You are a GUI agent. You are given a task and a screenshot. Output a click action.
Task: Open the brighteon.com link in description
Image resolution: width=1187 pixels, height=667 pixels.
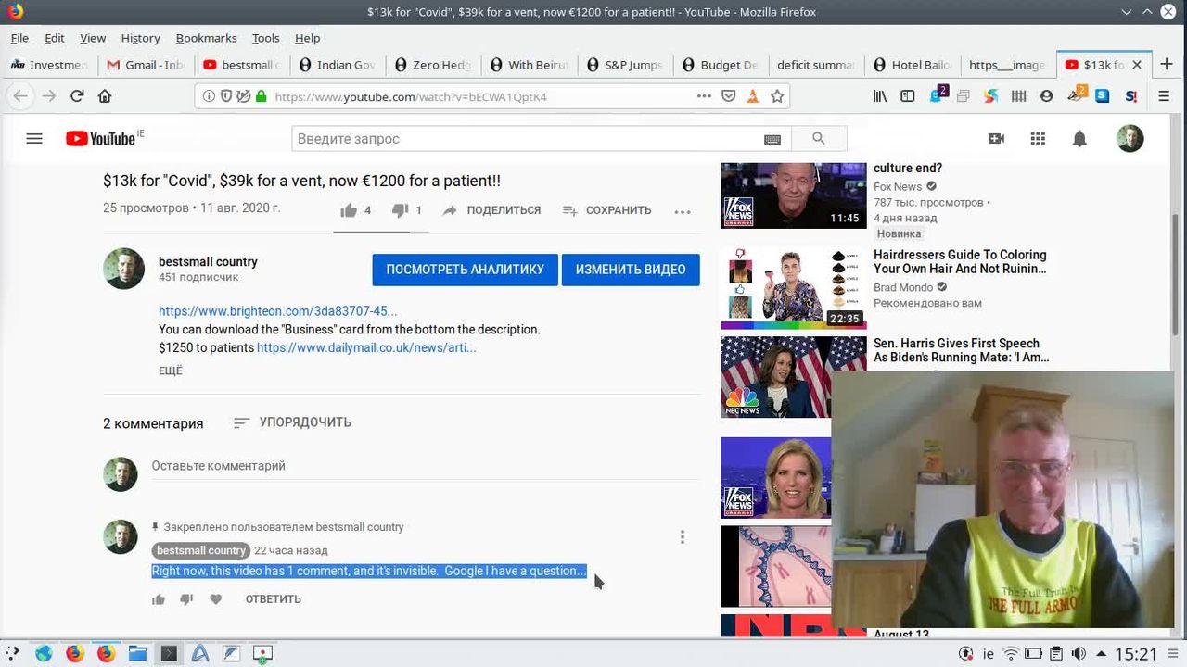pos(277,311)
